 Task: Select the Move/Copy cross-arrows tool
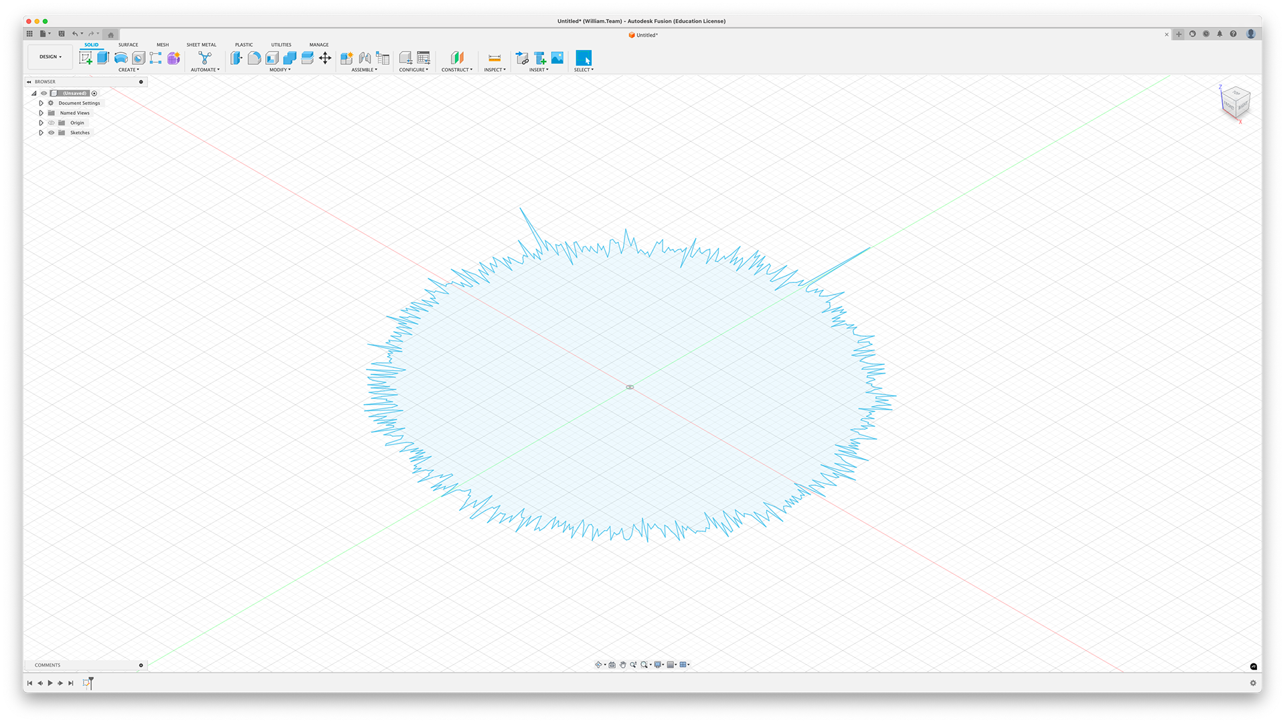click(325, 58)
